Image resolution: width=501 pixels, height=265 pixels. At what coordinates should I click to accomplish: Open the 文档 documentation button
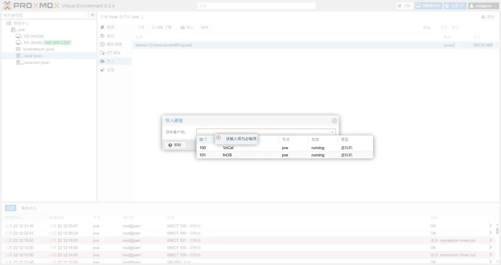point(404,6)
